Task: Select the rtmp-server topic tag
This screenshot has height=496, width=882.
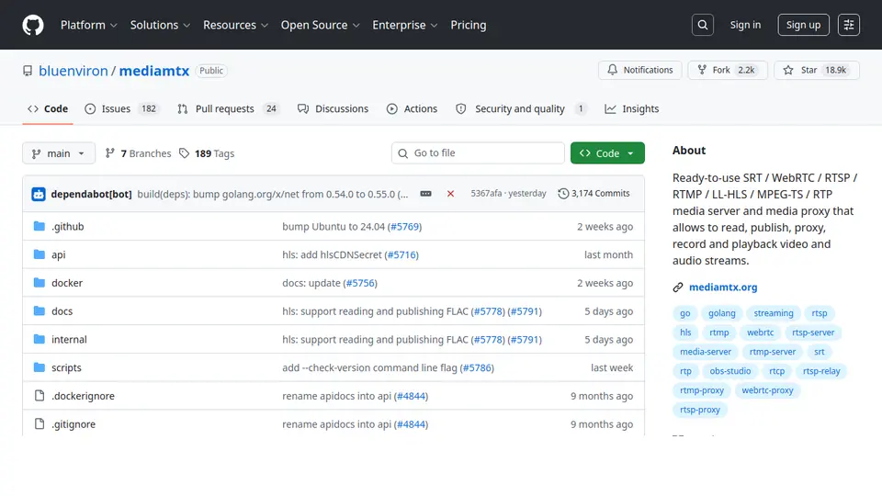Action: 773,352
